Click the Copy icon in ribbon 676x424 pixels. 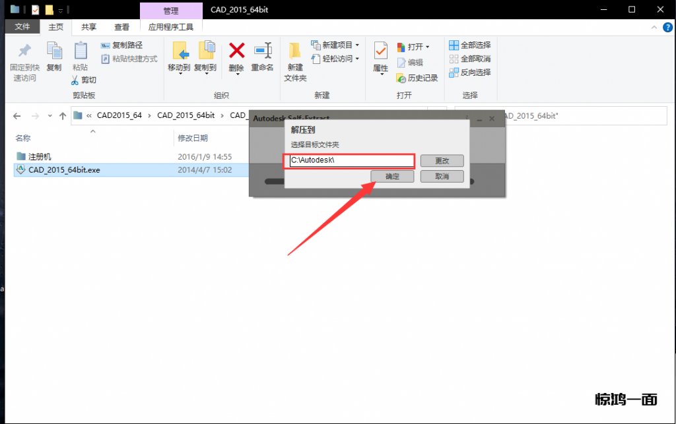[x=54, y=52]
